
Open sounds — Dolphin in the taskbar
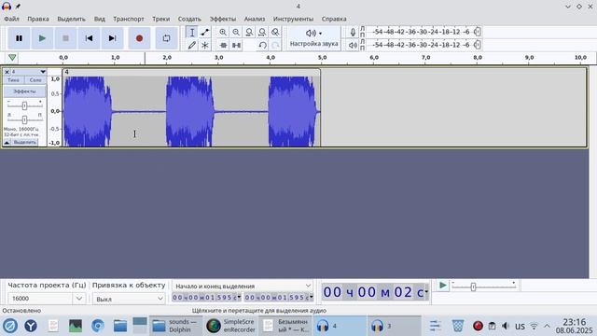point(174,326)
